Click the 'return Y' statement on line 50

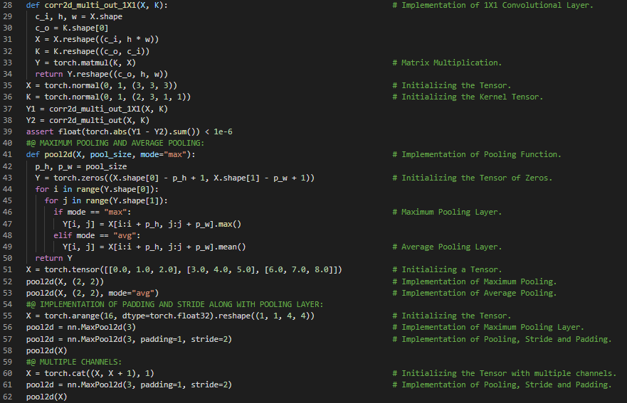coord(48,258)
